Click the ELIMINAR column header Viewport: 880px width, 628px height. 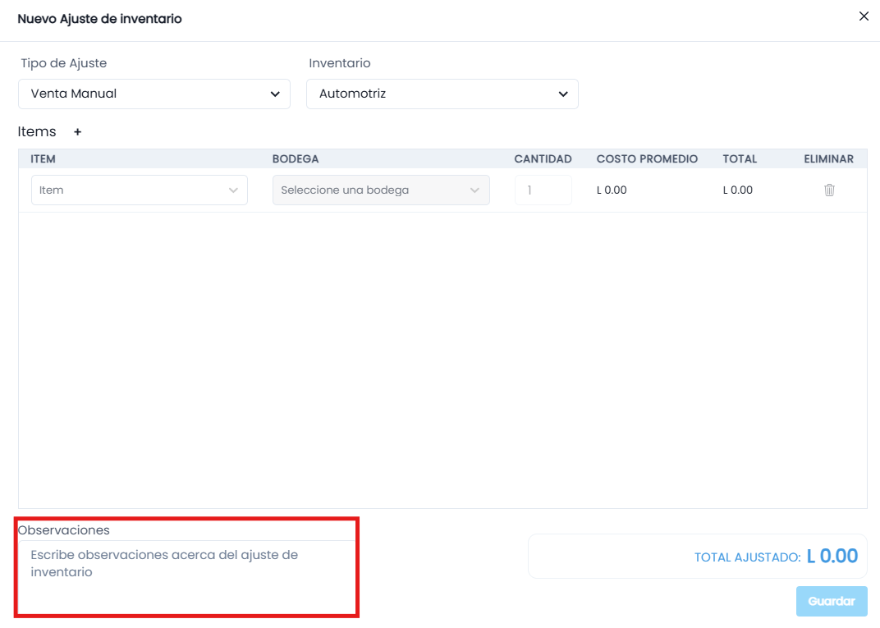pyautogui.click(x=829, y=158)
